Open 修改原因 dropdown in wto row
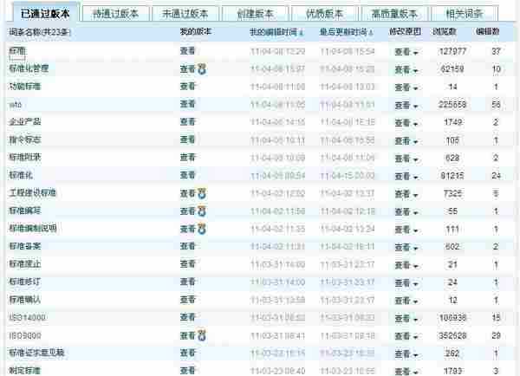This screenshot has width=520, height=376. (406, 104)
